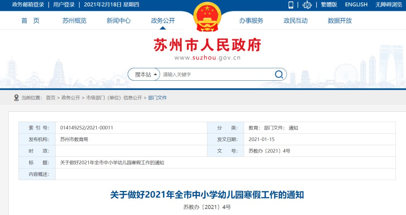This screenshot has height=215, width=406.
Task: Switch site language to ENGLISH
Action: 356,5
